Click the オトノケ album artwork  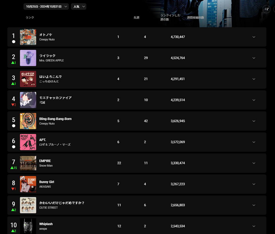[x=28, y=37]
